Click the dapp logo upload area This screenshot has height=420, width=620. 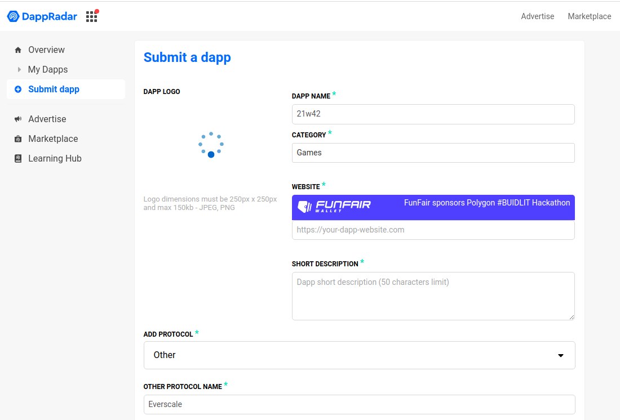point(211,145)
